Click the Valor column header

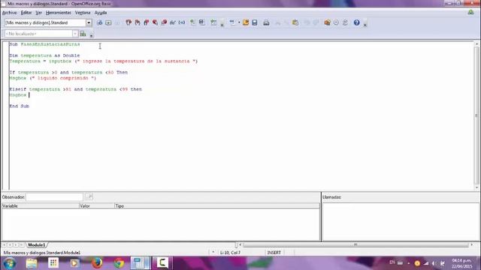click(97, 206)
